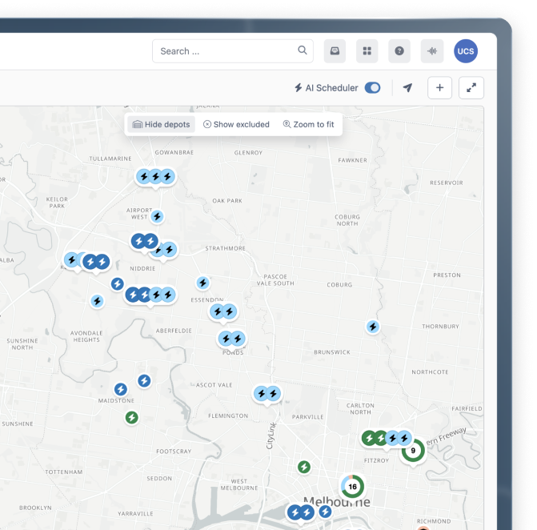Open the apps grid icon
Image resolution: width=537 pixels, height=530 pixels.
coord(367,51)
